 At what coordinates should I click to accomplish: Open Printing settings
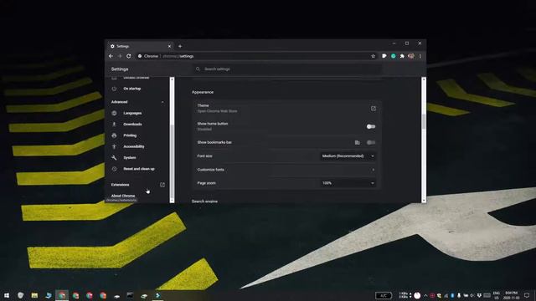point(130,135)
